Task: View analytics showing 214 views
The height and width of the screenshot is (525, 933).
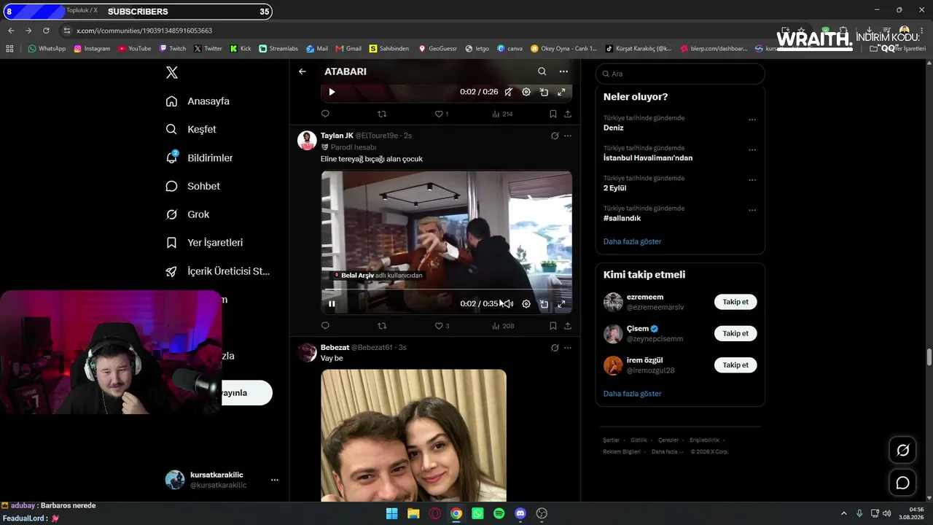Action: tap(502, 114)
